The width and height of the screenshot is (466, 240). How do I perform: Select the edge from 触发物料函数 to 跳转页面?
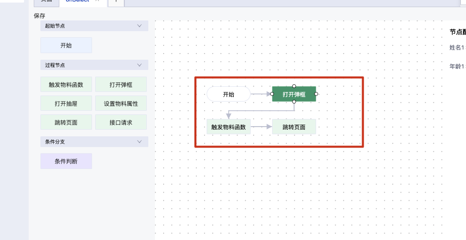pyautogui.click(x=261, y=127)
